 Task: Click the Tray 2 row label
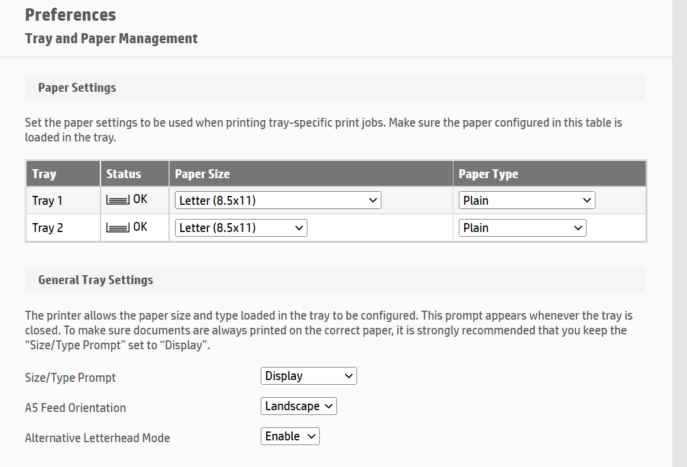coord(47,227)
